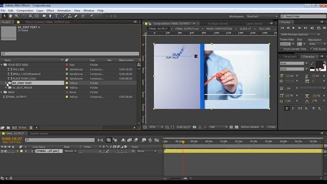Open the Active Camera dropdown
The width and height of the screenshot is (327, 184).
(x=252, y=127)
